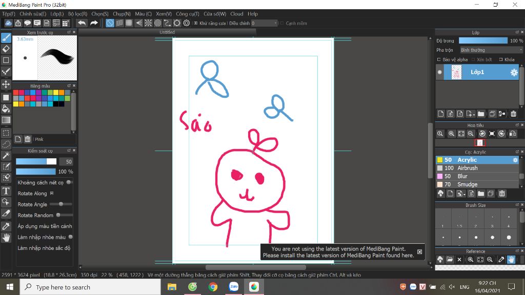Toggle the curve snap guide

pyautogui.click(x=168, y=23)
